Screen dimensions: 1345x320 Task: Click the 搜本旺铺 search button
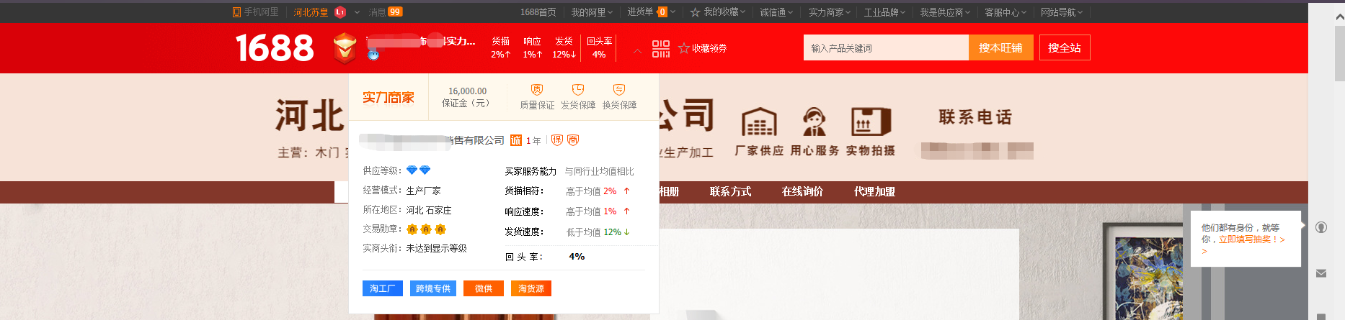click(x=1000, y=48)
